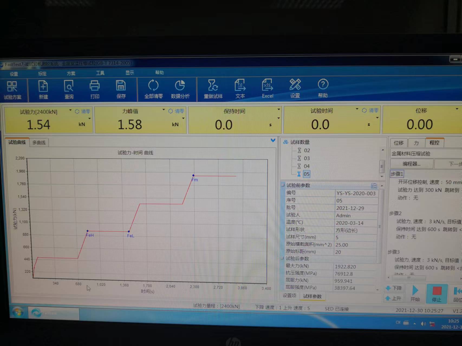Stop the test with red 停止
The height and width of the screenshot is (346, 462).
coord(437,294)
